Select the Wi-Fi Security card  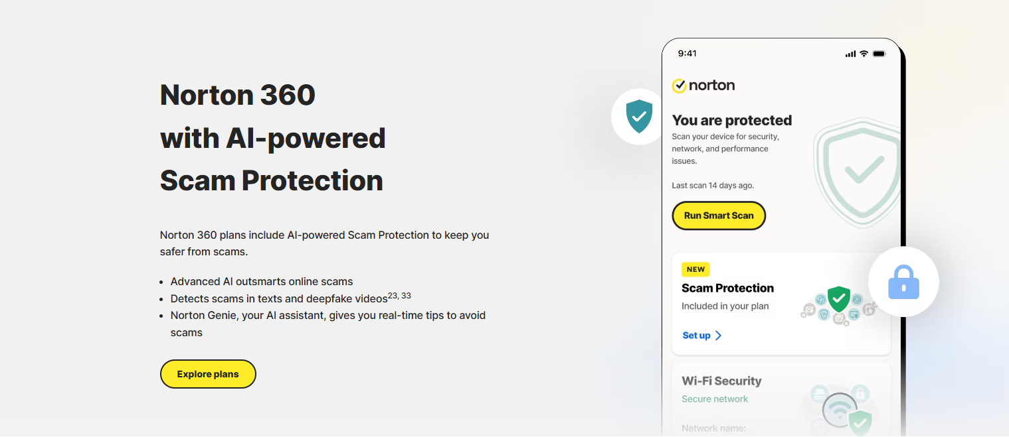(x=781, y=398)
